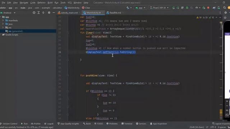Open the VCS menu
This screenshot has width=230, height=129.
(69, 3)
